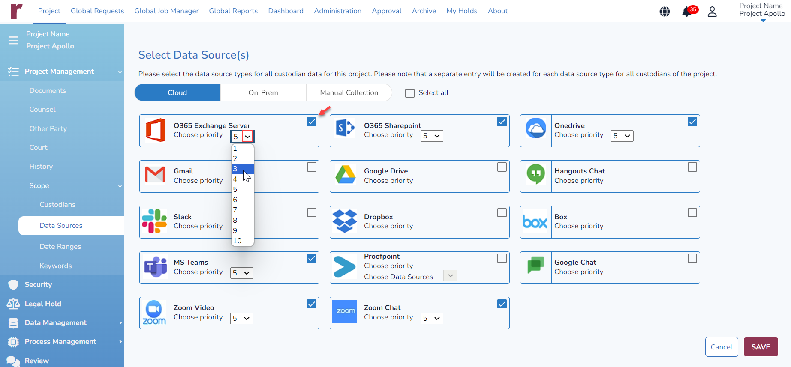Click the MS Teams logo
The width and height of the screenshot is (791, 367).
point(155,267)
